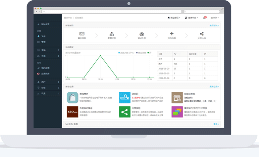Toggle the 独立访客 chart legend series
Screen dimensions: 259x157
coord(141,53)
